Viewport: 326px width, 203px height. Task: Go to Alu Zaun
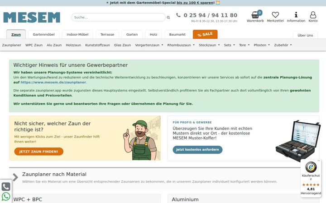tap(54, 45)
